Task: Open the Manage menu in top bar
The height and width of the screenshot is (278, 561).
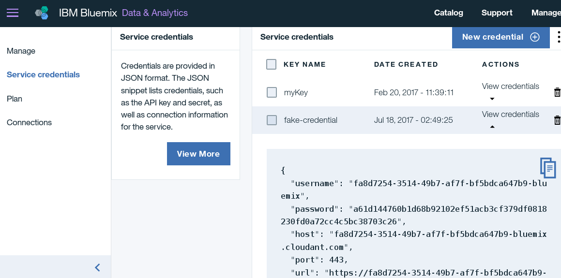Action: pos(546,13)
